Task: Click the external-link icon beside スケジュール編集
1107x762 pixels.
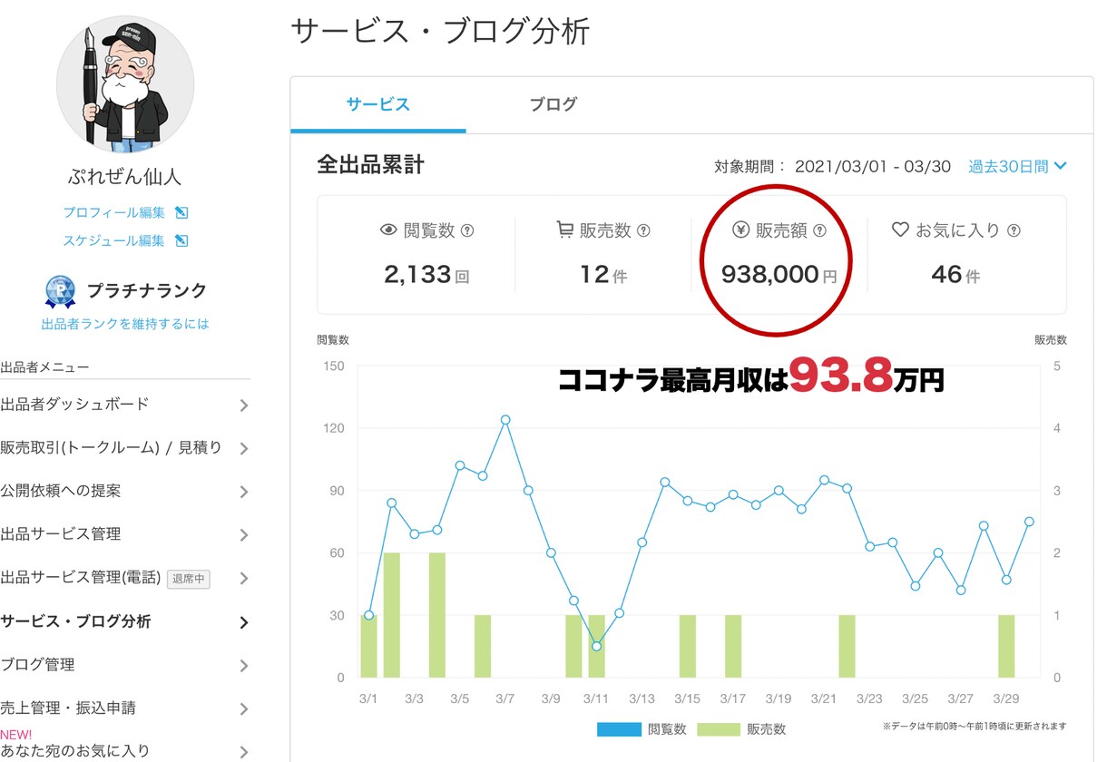Action: coord(181,240)
